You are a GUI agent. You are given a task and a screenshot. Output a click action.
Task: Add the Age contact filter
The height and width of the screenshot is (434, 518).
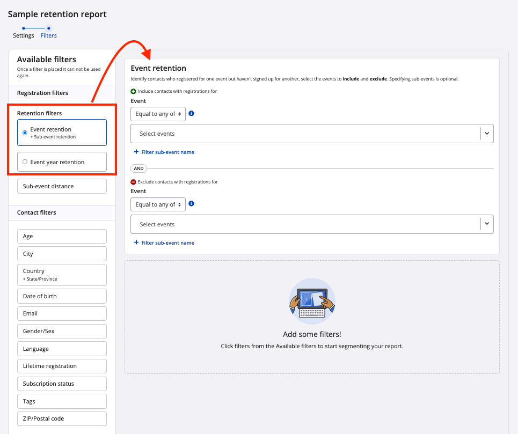[x=62, y=236]
